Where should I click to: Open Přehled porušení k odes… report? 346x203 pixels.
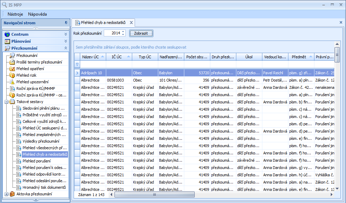coord(44,168)
